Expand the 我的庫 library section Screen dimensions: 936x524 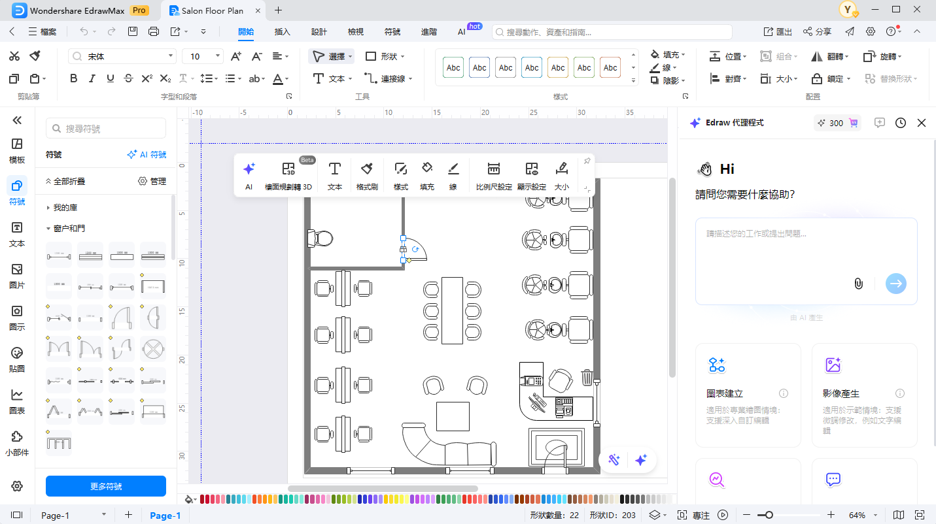pyautogui.click(x=65, y=208)
